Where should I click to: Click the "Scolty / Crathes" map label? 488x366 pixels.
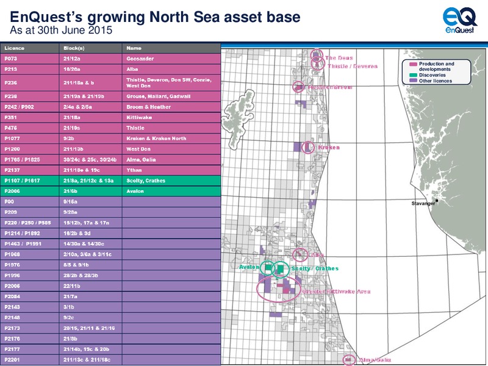point(315,268)
